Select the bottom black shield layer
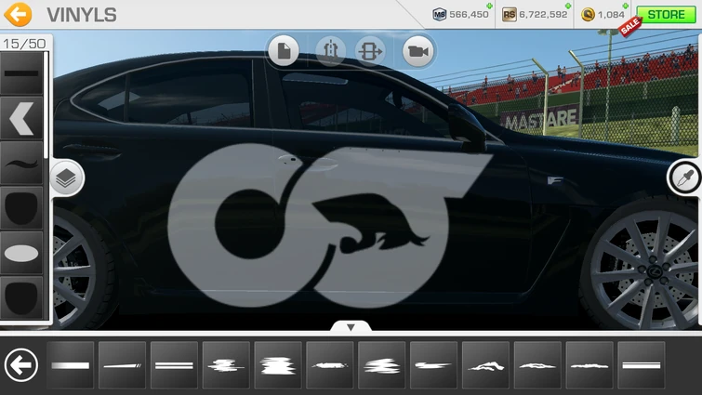The width and height of the screenshot is (702, 395). 21,297
